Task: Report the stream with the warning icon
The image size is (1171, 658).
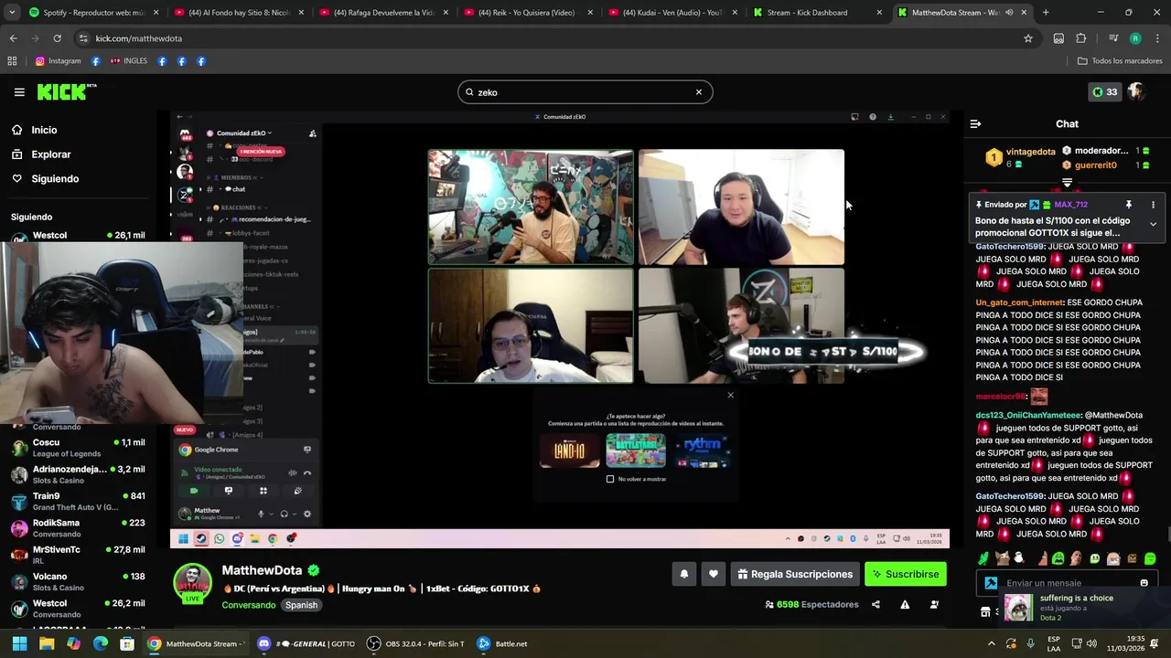Action: pyautogui.click(x=905, y=604)
